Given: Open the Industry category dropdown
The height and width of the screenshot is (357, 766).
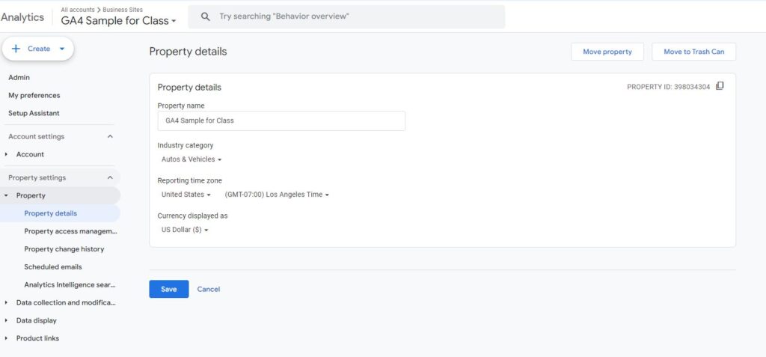Looking at the screenshot, I should [191, 159].
